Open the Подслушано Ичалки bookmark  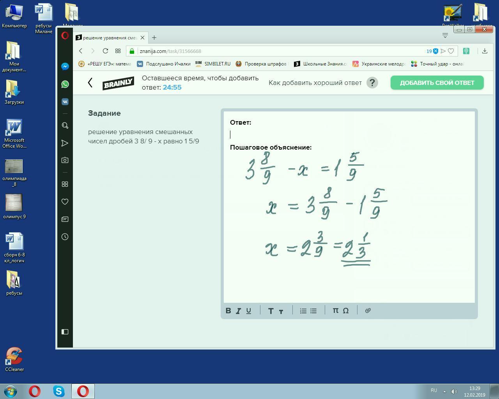coord(164,64)
